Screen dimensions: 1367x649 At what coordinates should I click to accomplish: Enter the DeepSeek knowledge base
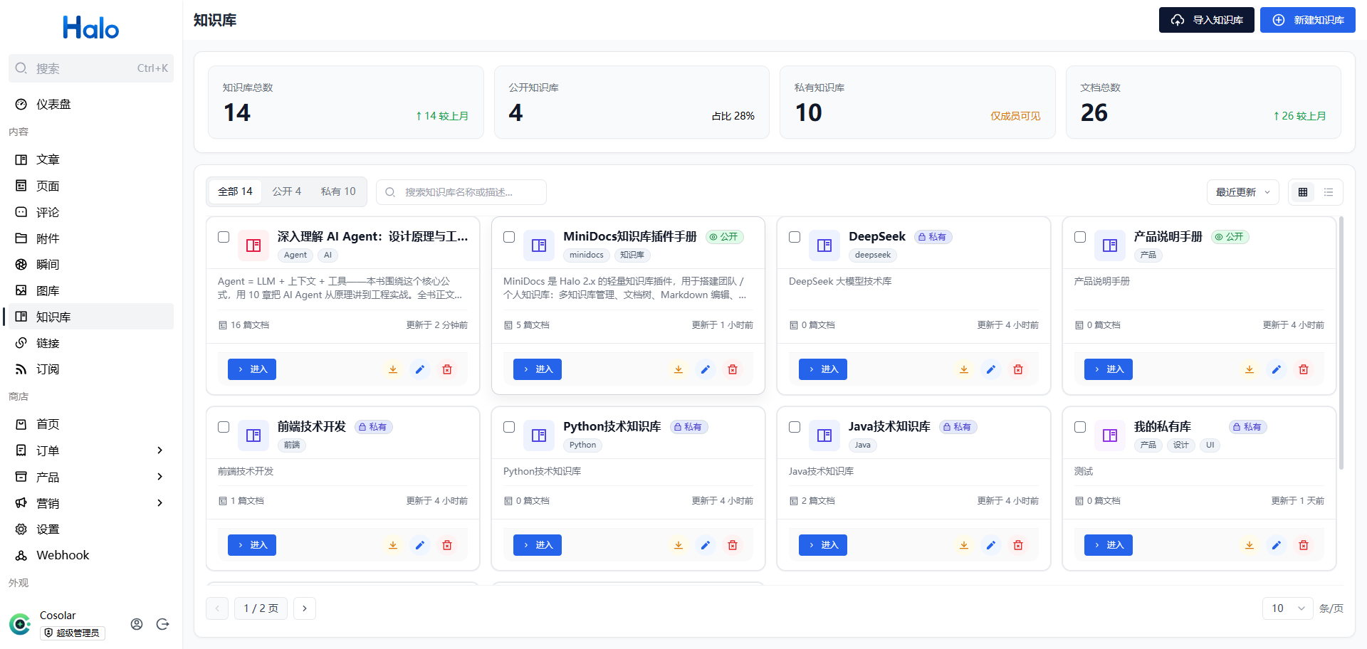coord(823,369)
